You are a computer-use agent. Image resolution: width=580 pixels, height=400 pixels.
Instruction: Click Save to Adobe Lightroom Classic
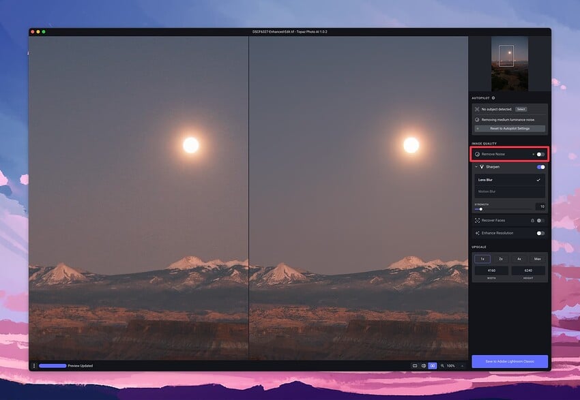(x=509, y=361)
